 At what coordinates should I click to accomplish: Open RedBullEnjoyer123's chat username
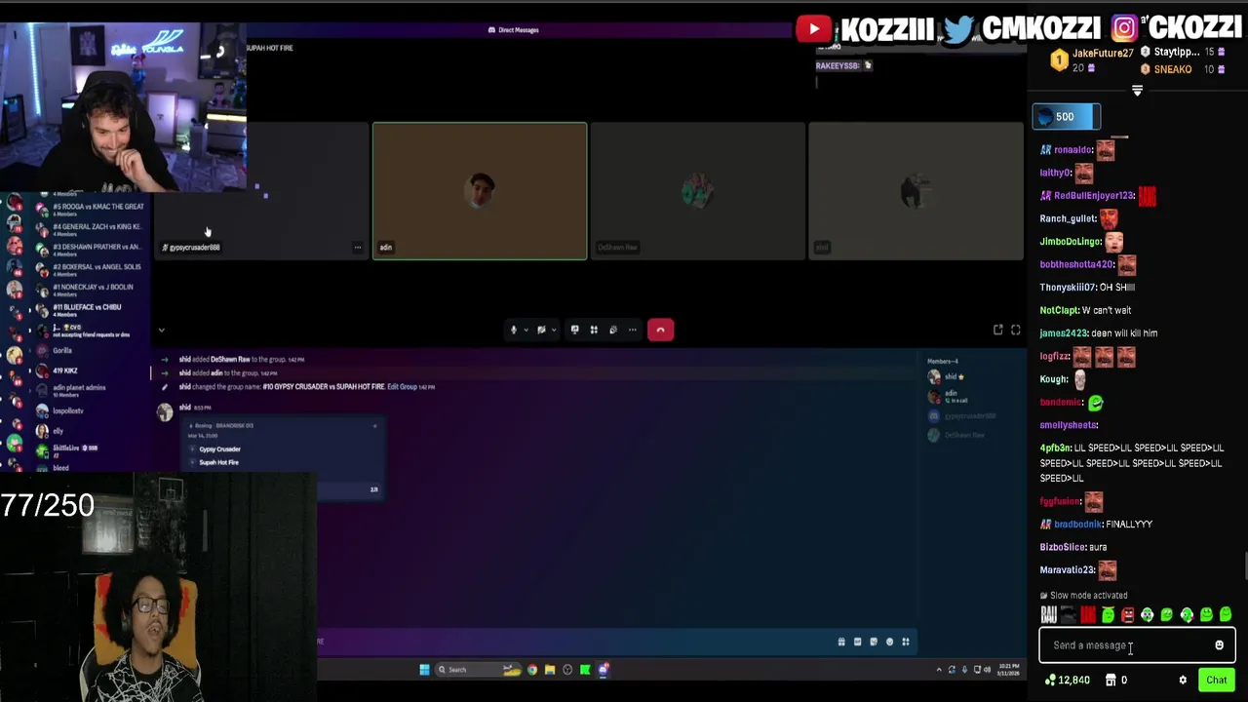1094,196
